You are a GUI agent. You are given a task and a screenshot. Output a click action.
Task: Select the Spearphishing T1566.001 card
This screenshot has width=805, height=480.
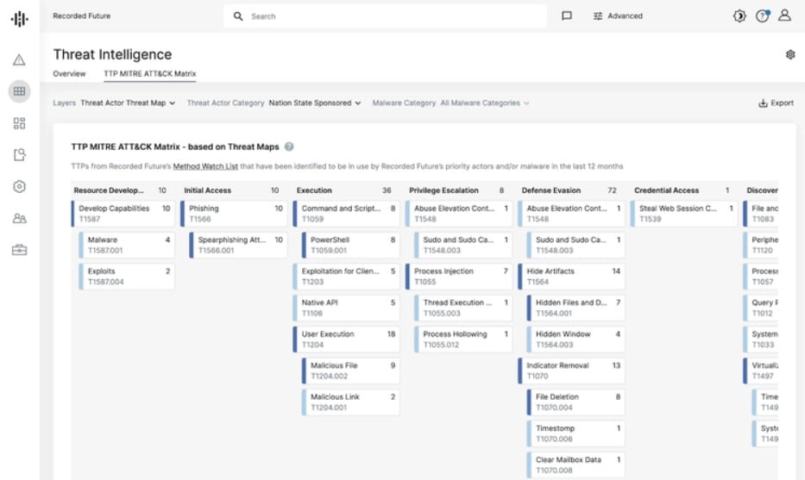click(238, 245)
